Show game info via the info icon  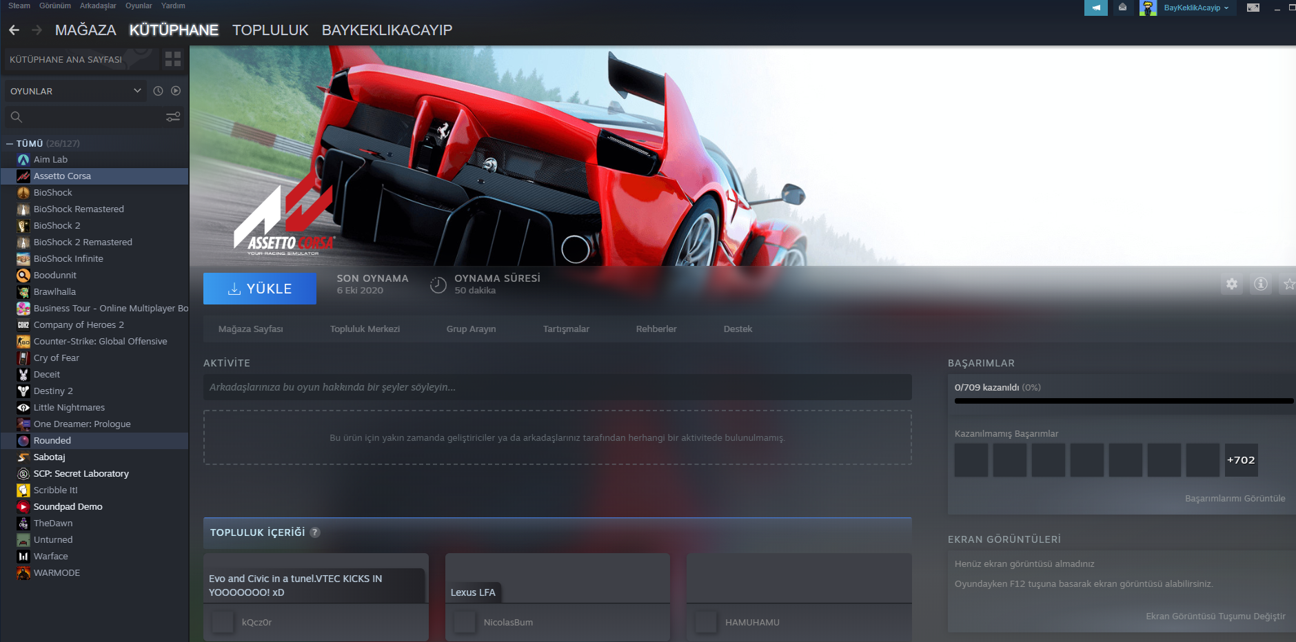pos(1261,284)
